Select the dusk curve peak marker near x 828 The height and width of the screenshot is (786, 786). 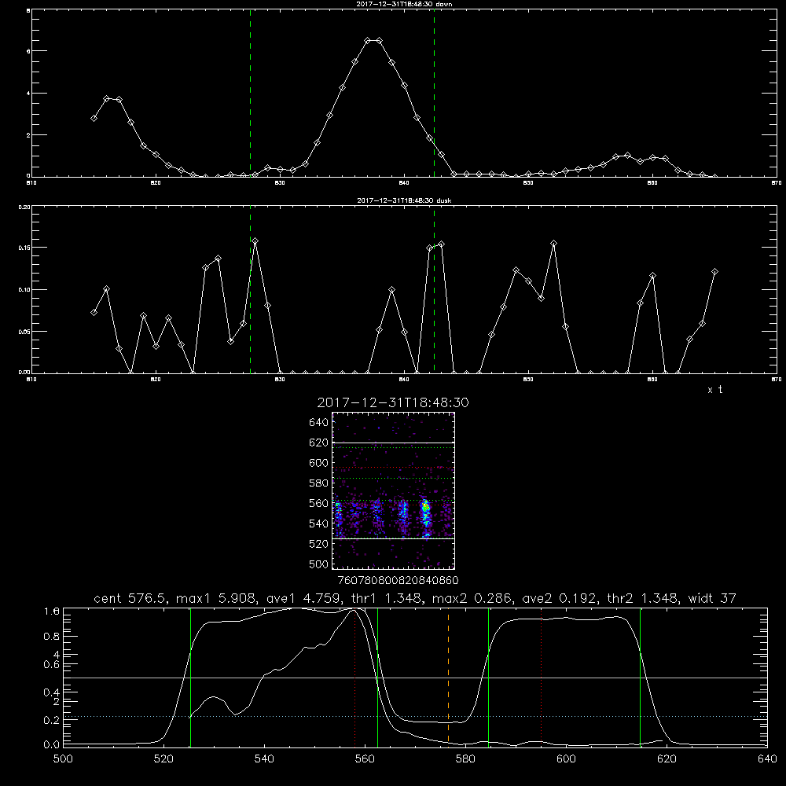[x=255, y=241]
